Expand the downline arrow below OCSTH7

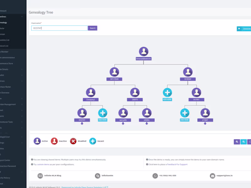pos(82,123)
